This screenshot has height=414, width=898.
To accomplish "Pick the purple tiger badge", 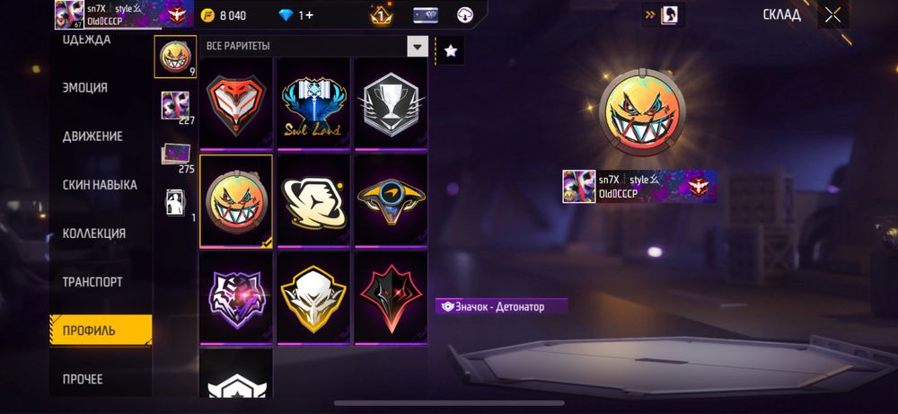I will coord(236,298).
